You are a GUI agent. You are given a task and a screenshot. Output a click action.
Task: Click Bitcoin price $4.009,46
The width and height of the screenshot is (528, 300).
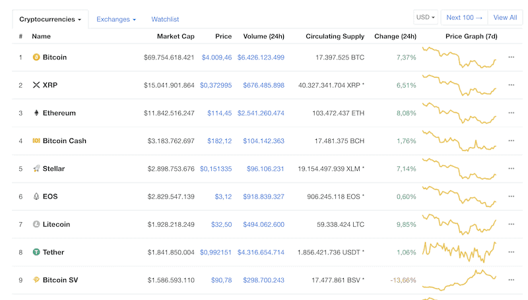click(216, 57)
